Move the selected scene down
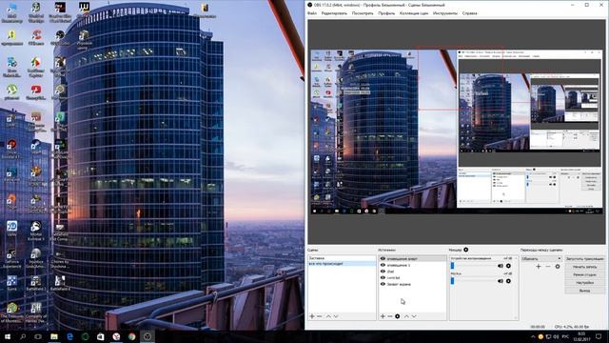Image resolution: width=609 pixels, height=343 pixels. click(x=336, y=316)
